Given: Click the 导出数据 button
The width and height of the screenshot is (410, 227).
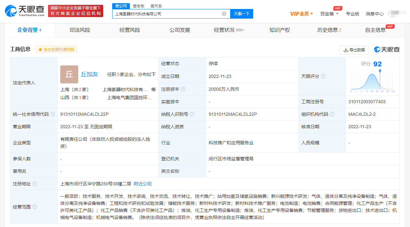Looking at the screenshot, I should (x=354, y=50).
